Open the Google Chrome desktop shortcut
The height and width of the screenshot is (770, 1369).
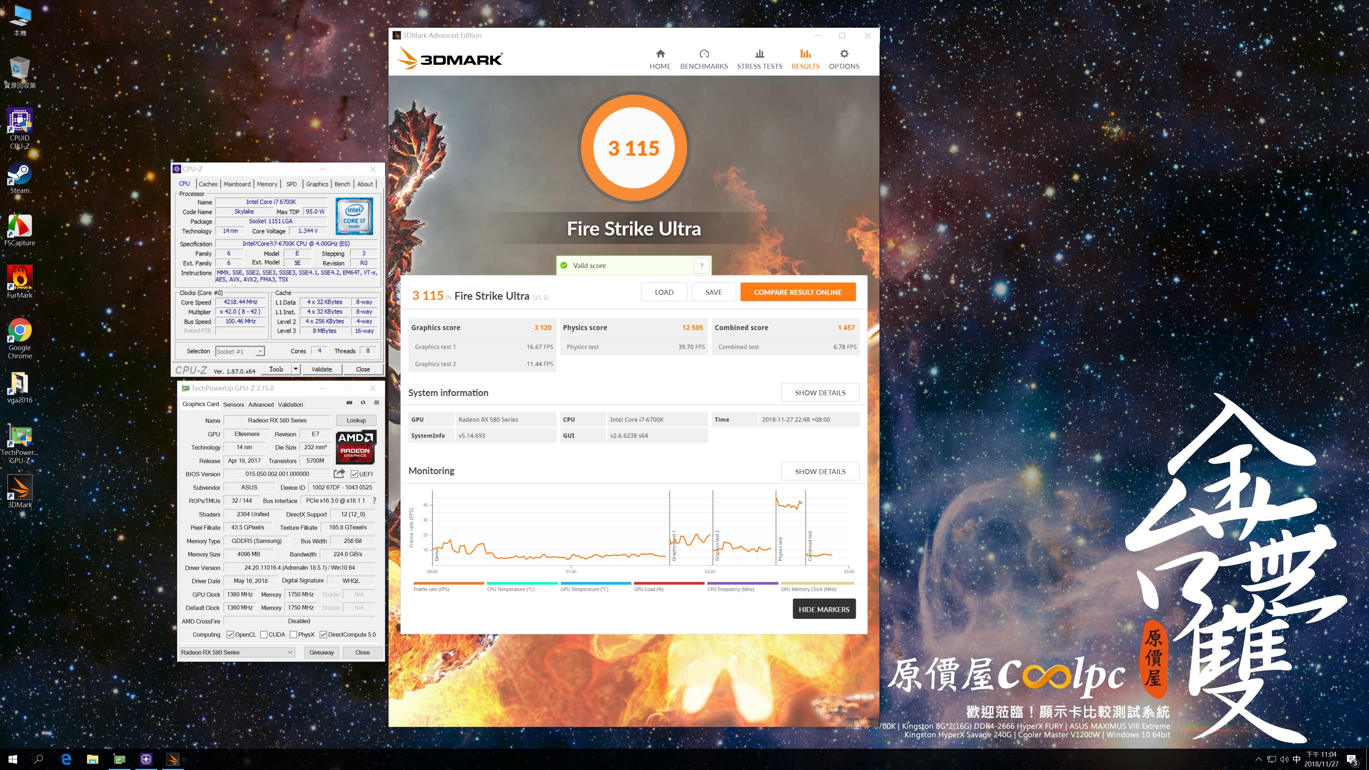point(20,339)
